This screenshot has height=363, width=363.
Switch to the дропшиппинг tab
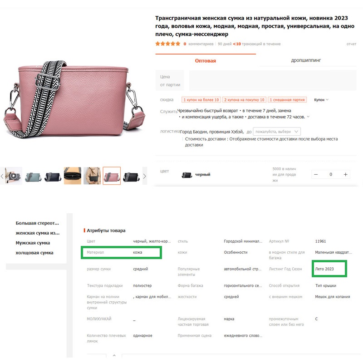point(306,60)
